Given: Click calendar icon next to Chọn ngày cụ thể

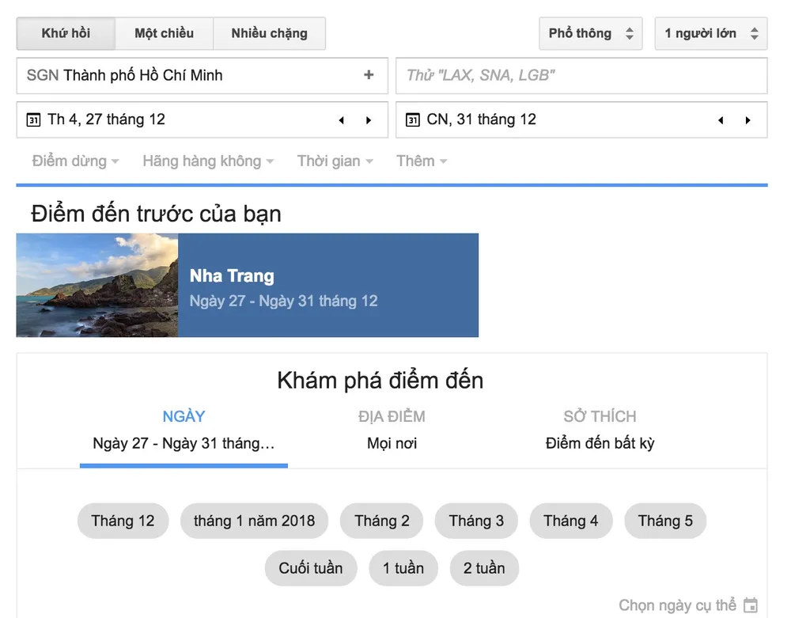Looking at the screenshot, I should point(751,605).
